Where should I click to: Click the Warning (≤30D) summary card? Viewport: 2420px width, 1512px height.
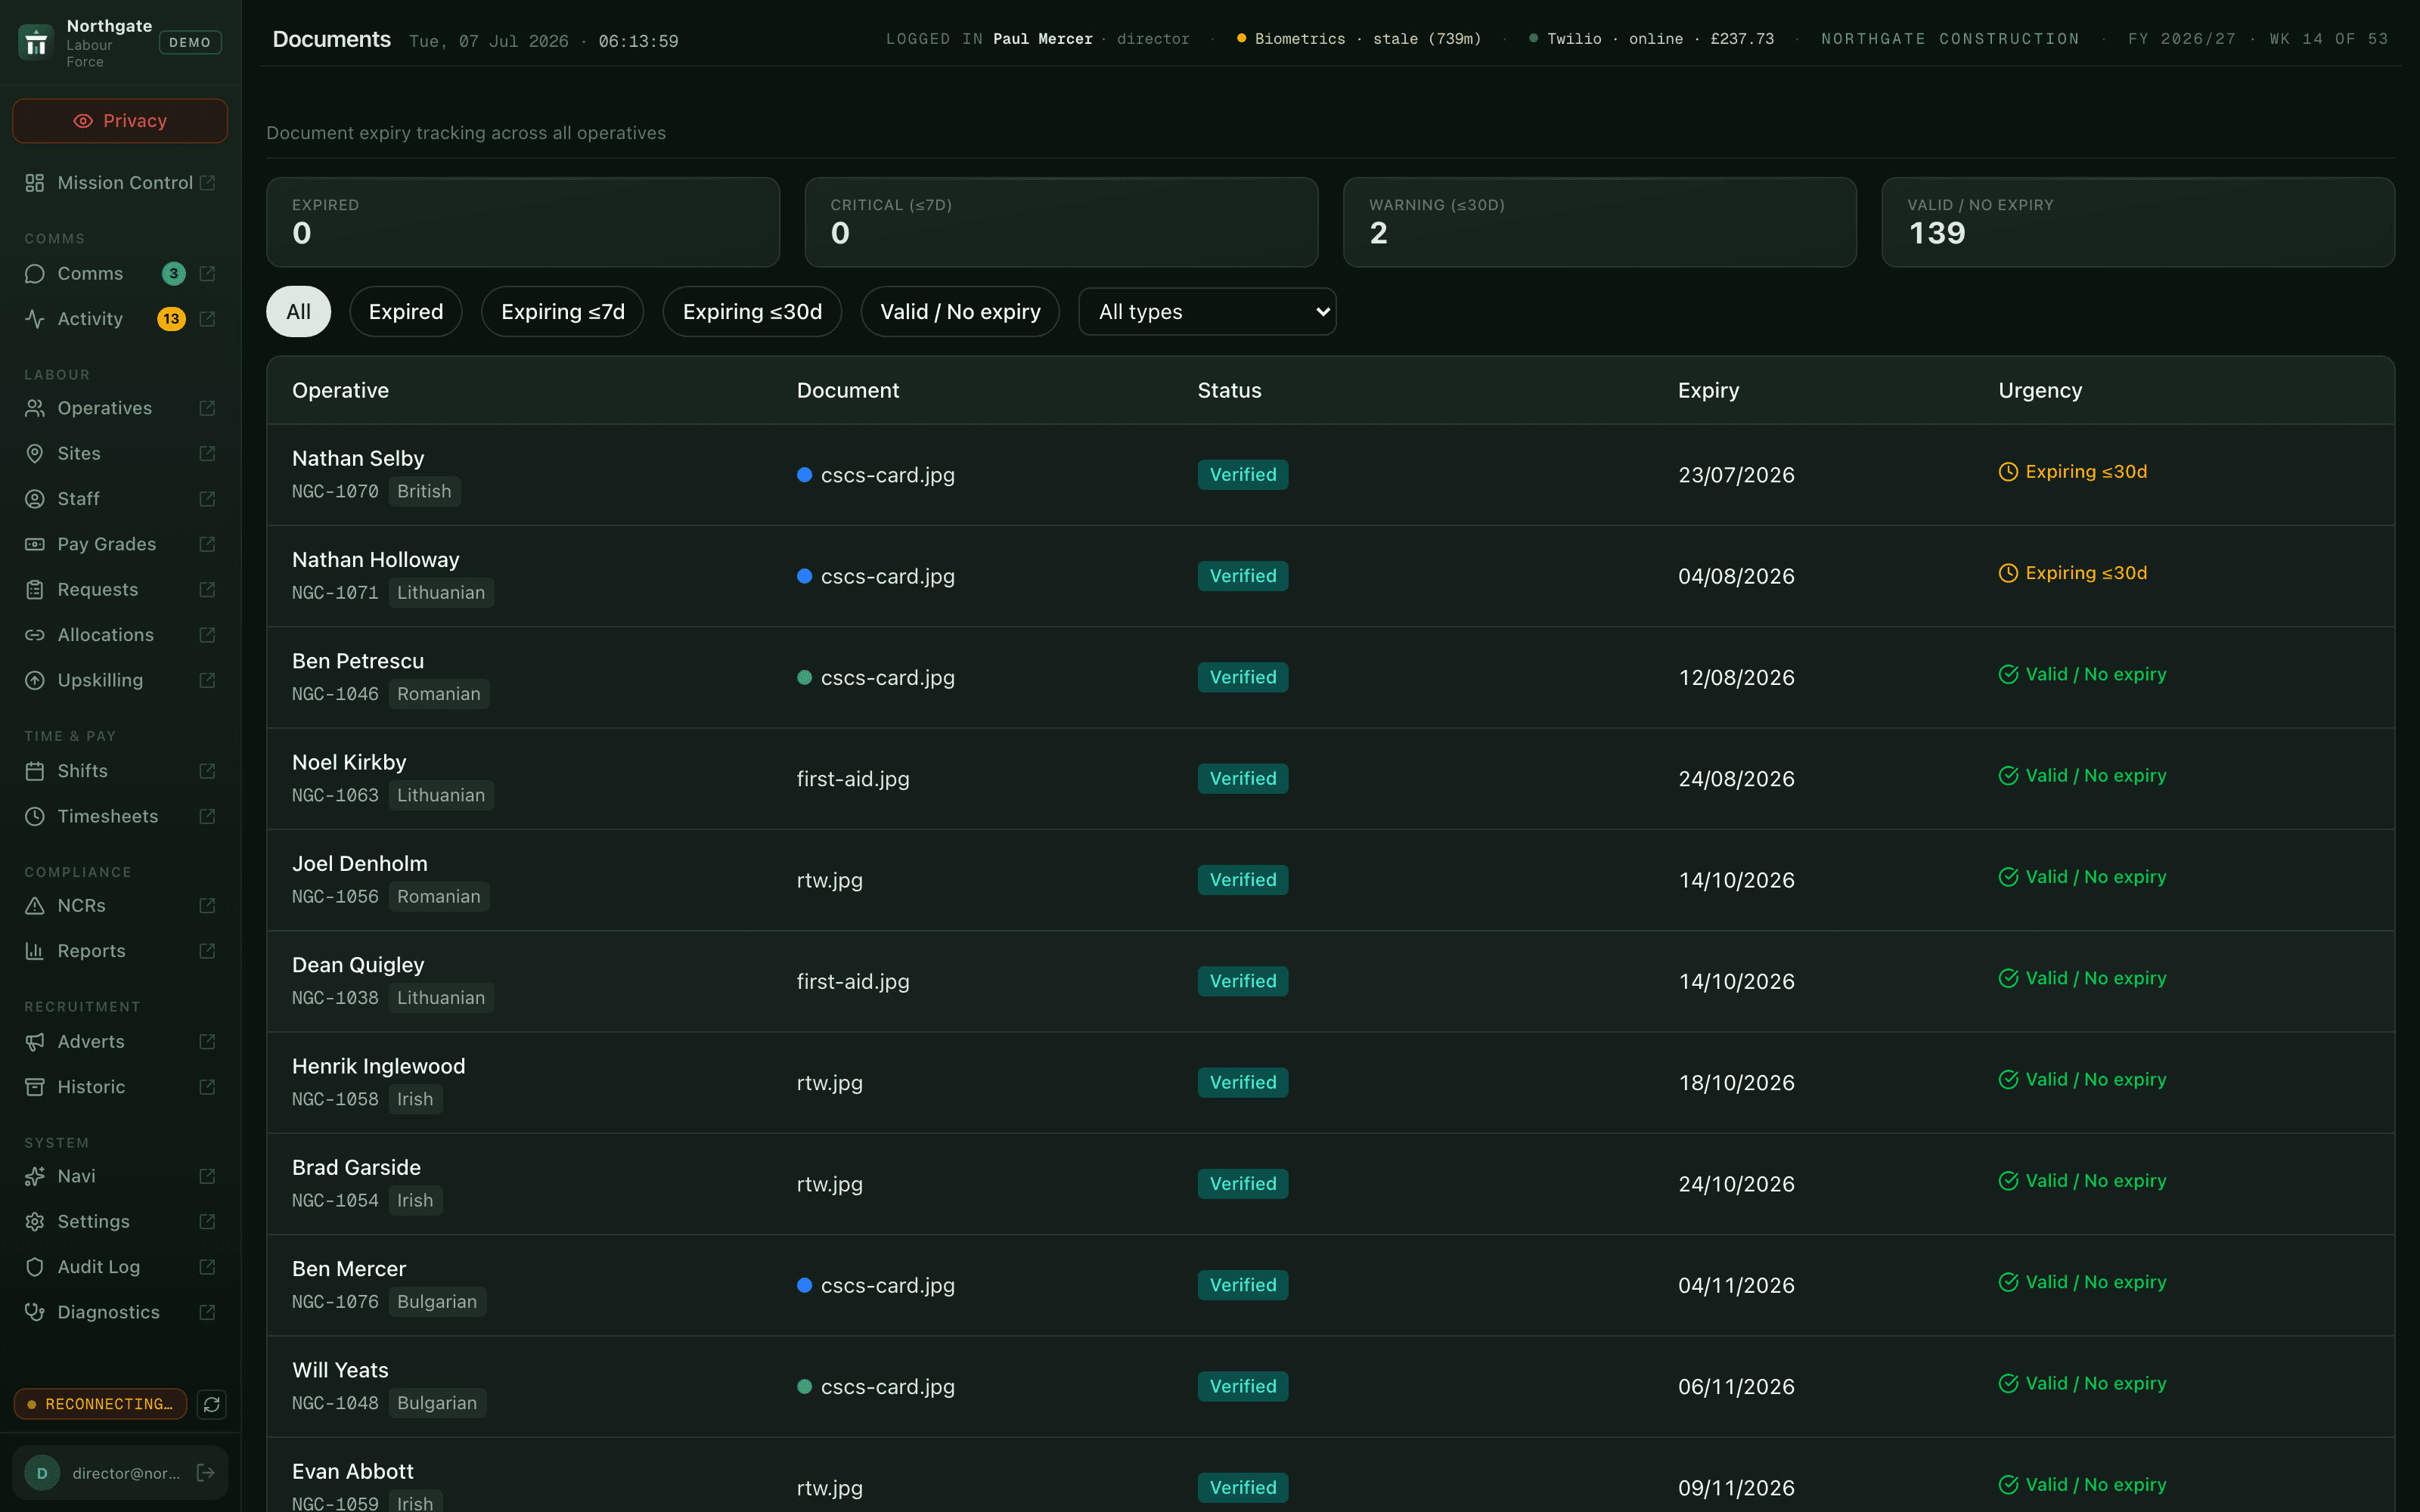(1600, 222)
